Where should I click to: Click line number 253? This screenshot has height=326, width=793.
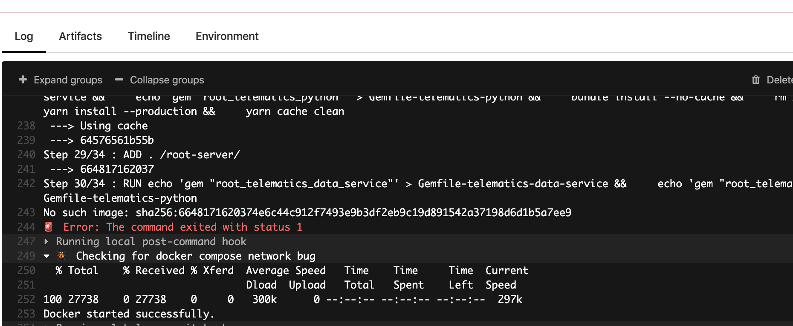[x=26, y=314]
